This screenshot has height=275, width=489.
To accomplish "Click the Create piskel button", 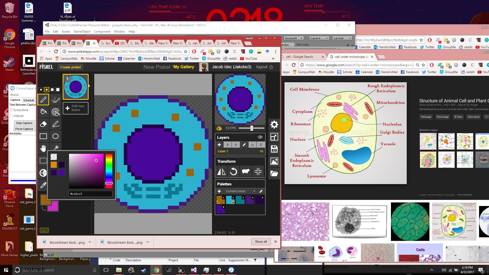I will 71,67.
